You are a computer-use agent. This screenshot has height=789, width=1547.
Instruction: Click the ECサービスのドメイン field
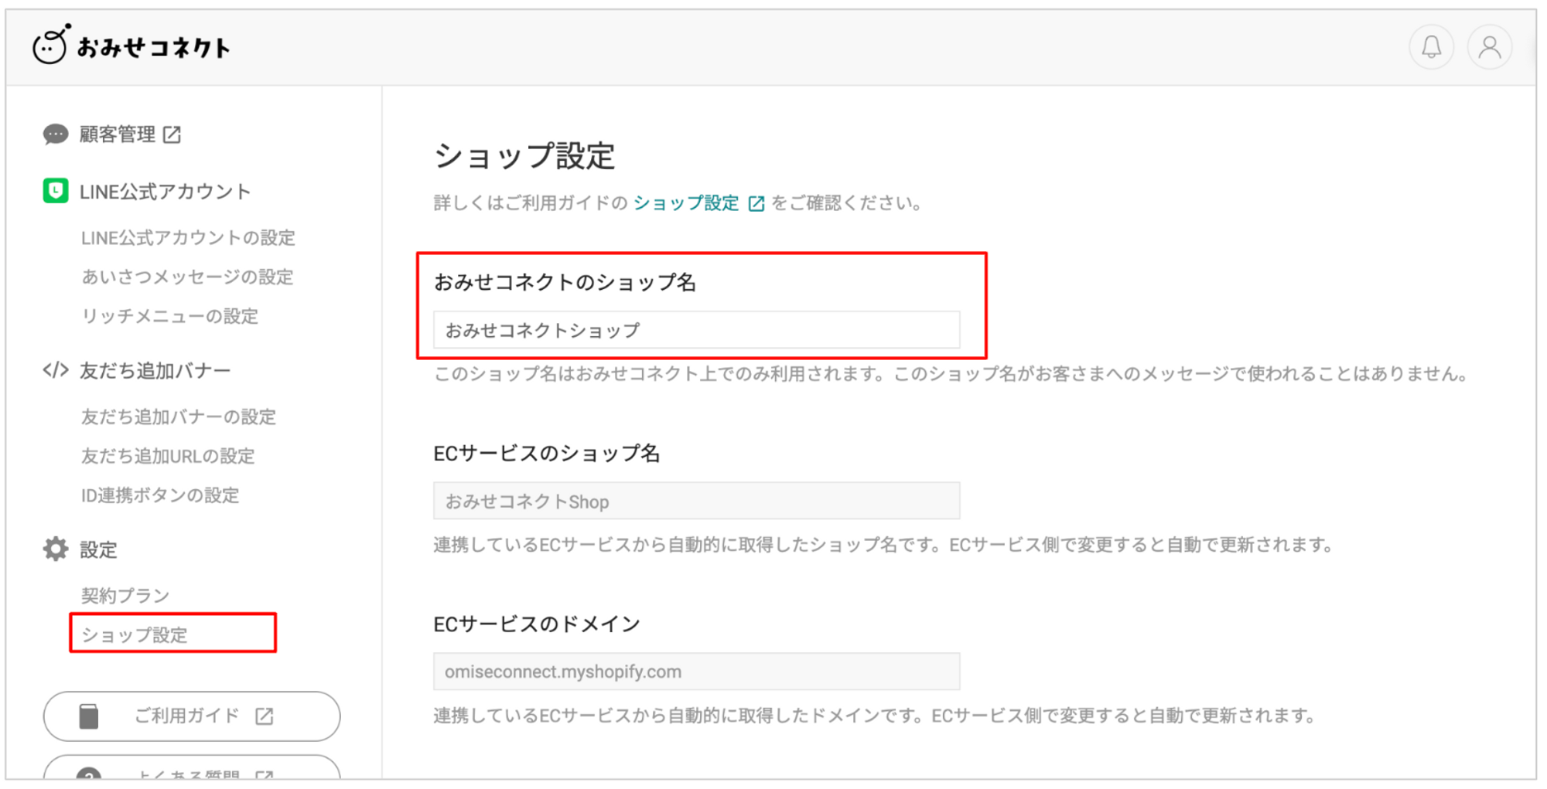[696, 672]
